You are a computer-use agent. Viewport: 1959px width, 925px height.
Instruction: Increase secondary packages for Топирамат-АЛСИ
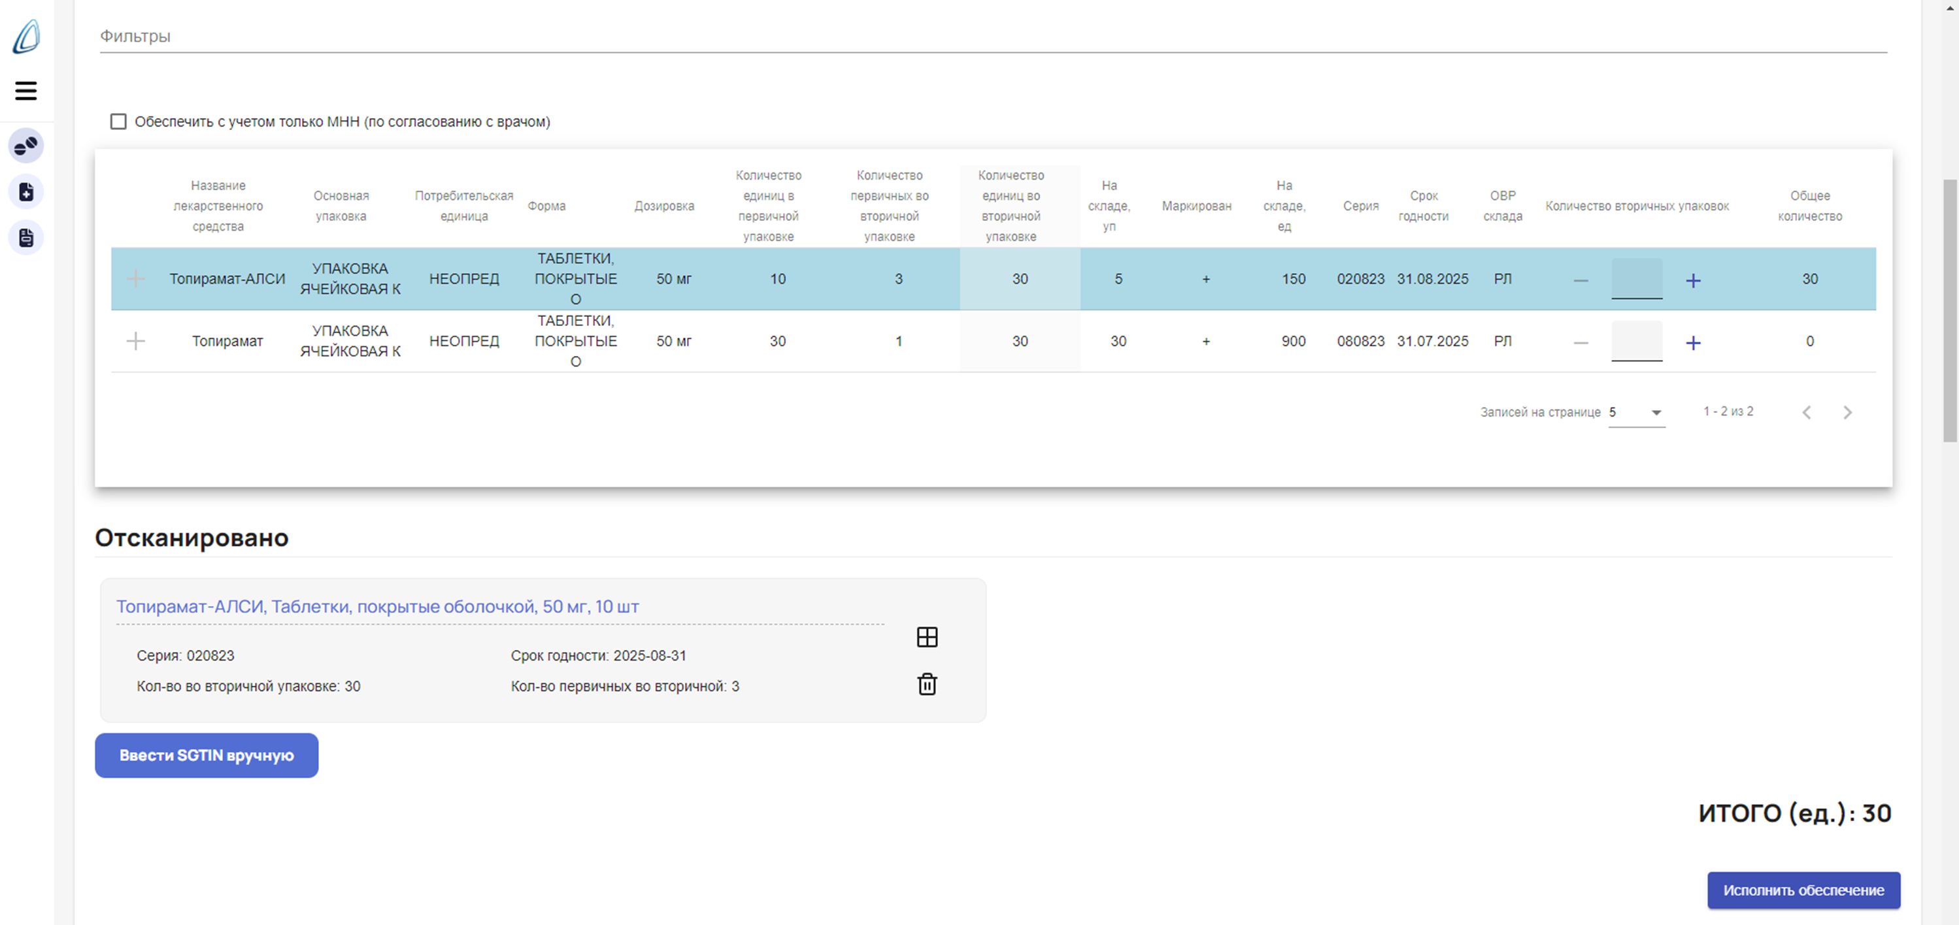(1693, 280)
